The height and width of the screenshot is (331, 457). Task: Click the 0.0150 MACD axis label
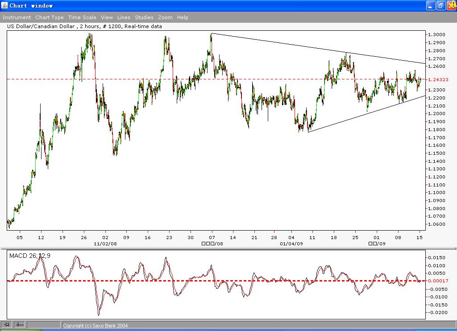click(436, 257)
